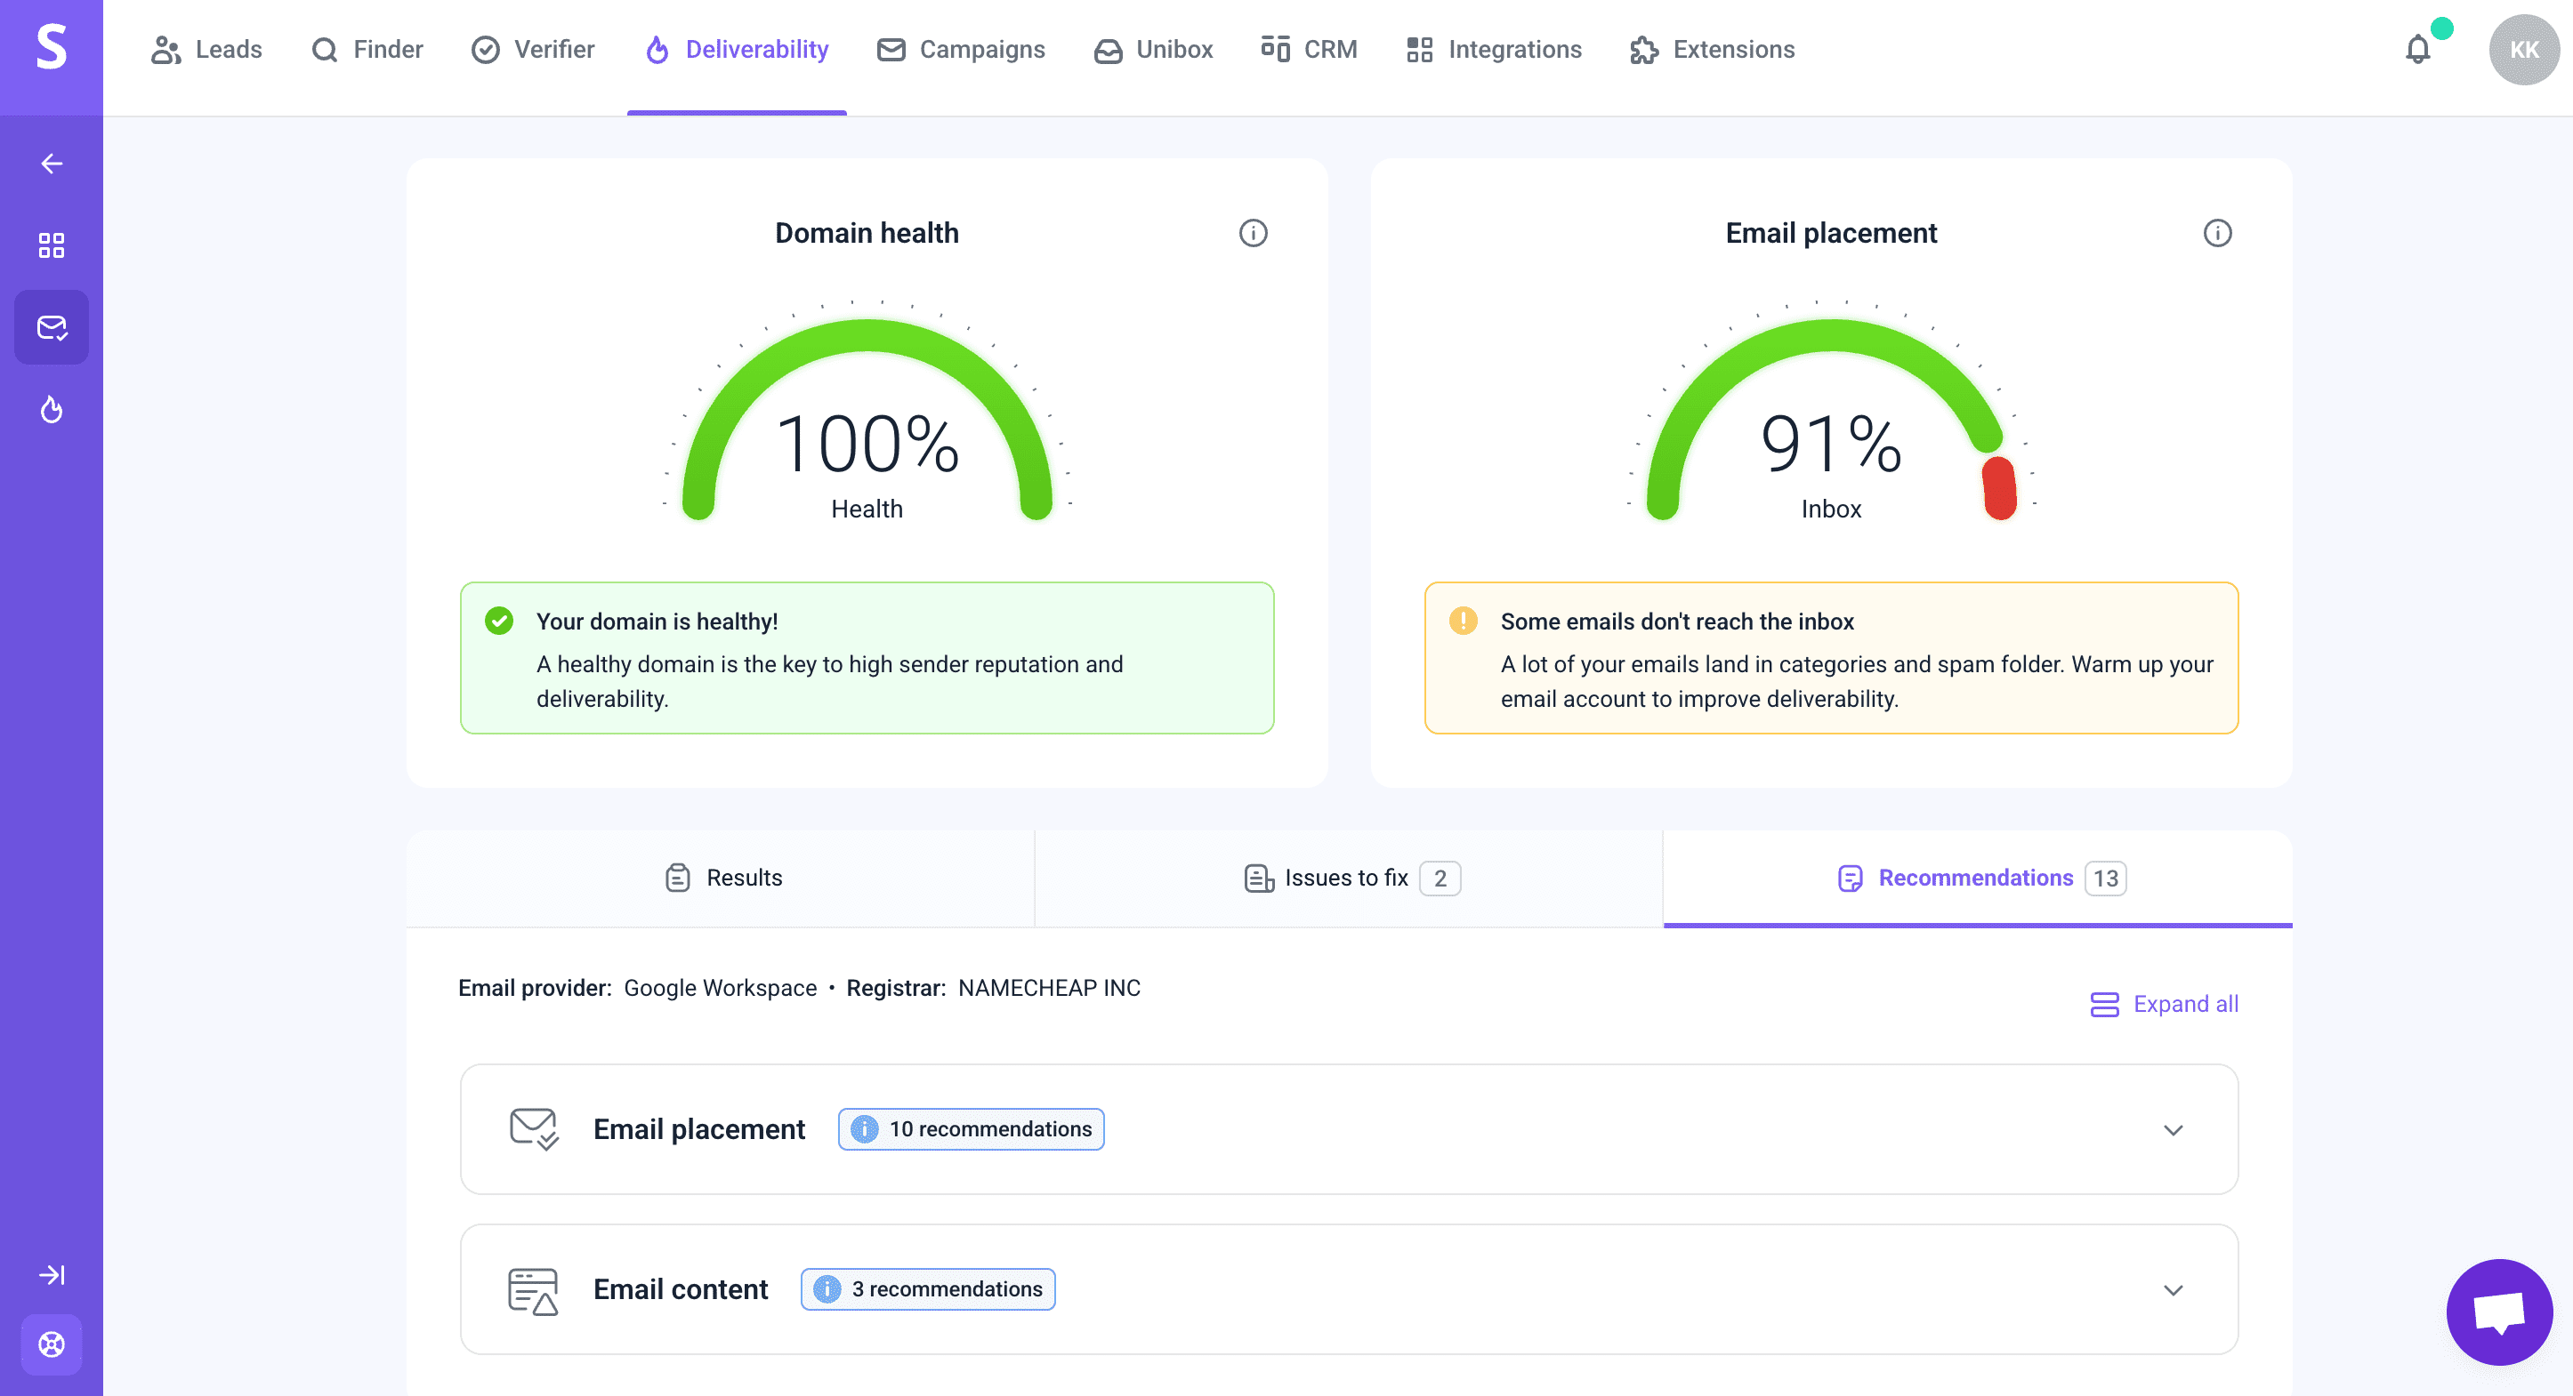The image size is (2573, 1396).
Task: Open the live chat bubble
Action: [x=2498, y=1312]
